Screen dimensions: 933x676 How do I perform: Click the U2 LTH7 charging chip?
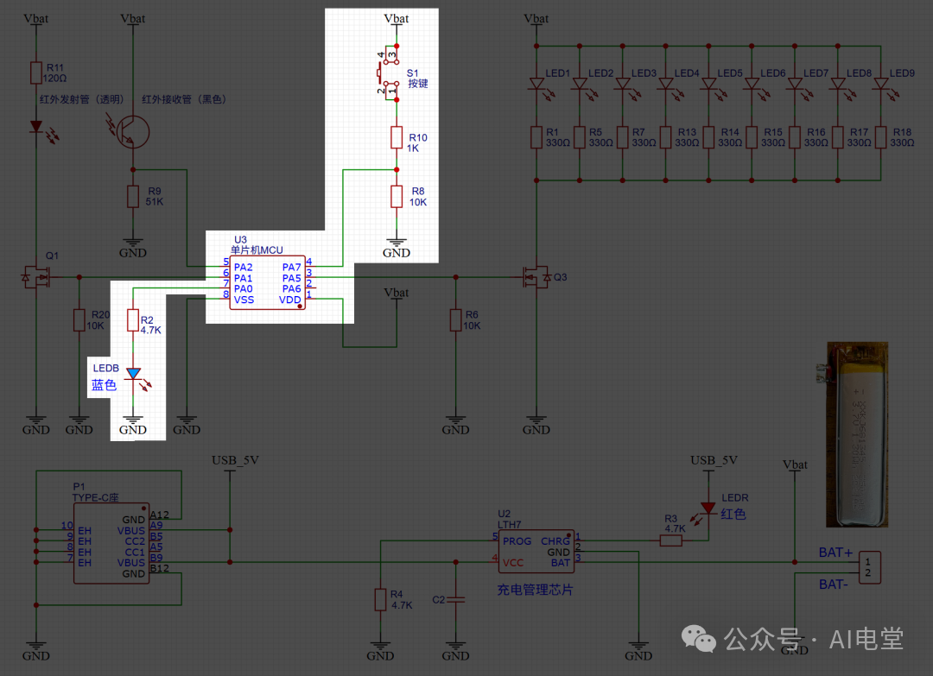536,551
